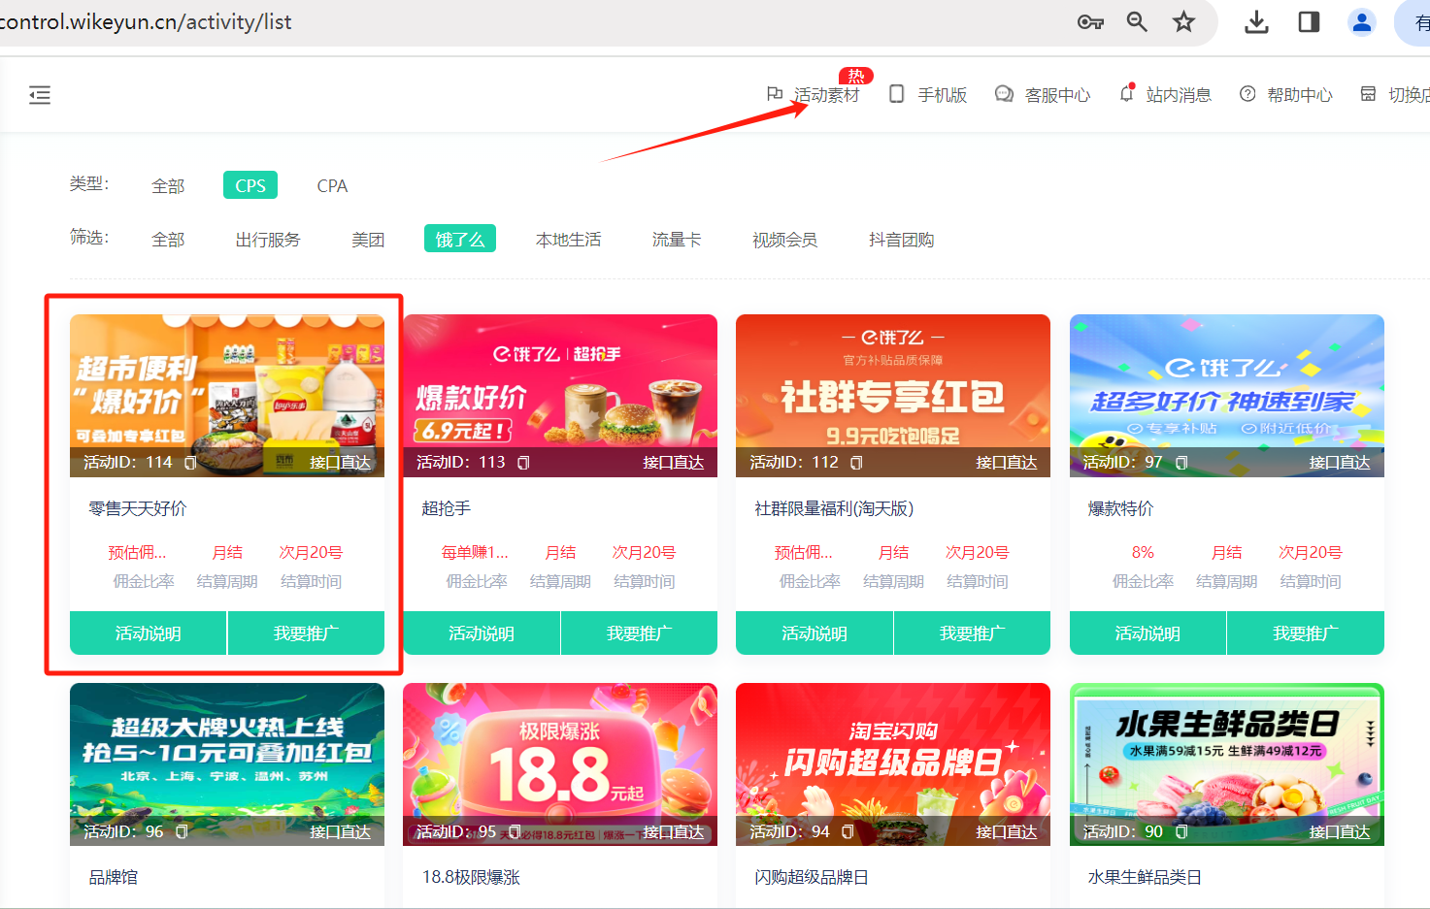Click 接口直达 label on activity 97

(1340, 463)
